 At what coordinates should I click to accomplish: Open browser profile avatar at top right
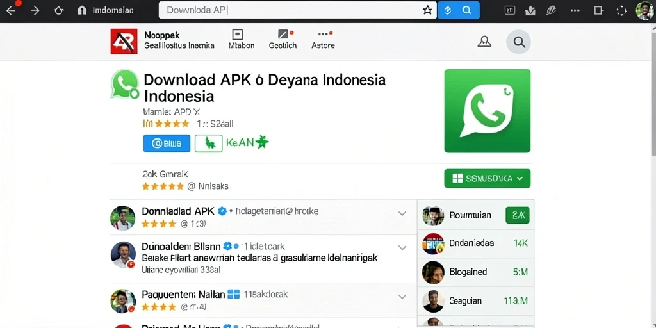click(x=644, y=10)
